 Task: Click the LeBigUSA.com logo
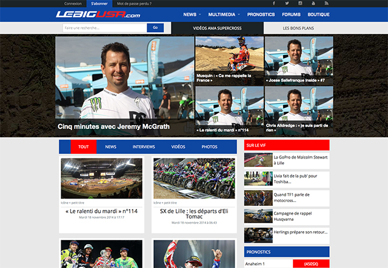point(98,15)
